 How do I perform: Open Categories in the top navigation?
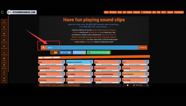click(137, 12)
